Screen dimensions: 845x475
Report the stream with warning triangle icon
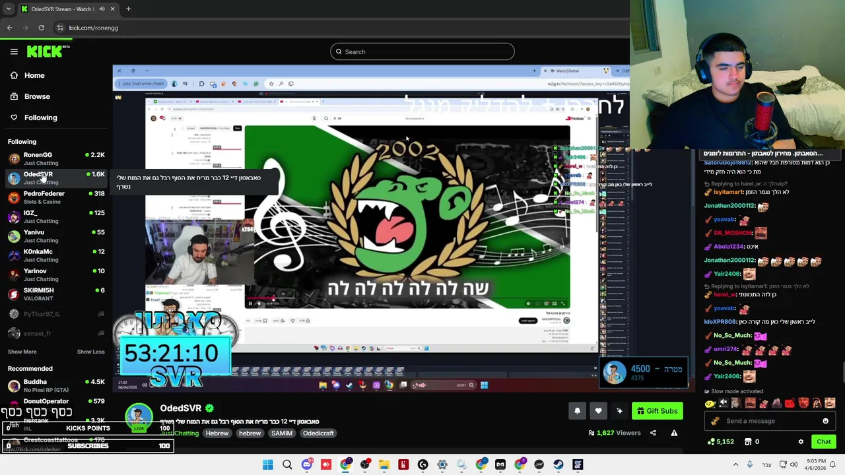pyautogui.click(x=674, y=433)
